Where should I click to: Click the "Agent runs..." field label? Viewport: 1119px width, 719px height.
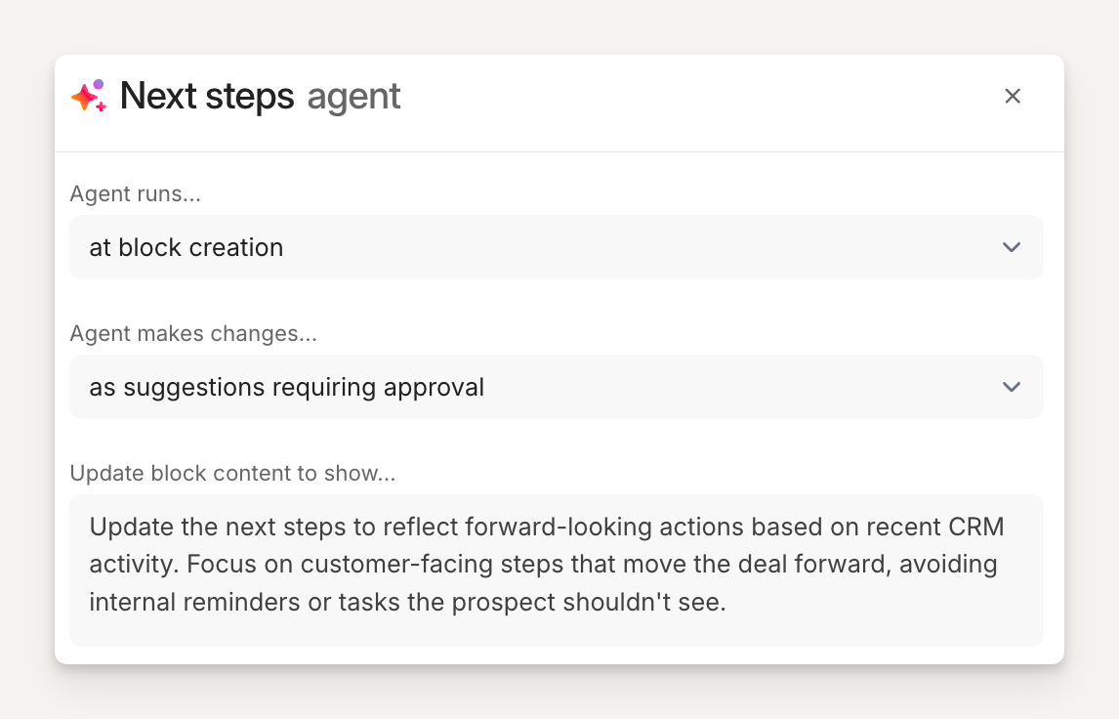pyautogui.click(x=135, y=193)
